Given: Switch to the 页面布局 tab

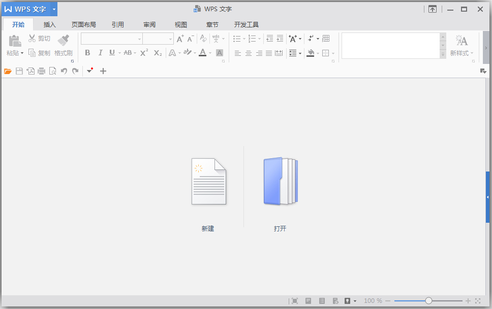Looking at the screenshot, I should 84,25.
